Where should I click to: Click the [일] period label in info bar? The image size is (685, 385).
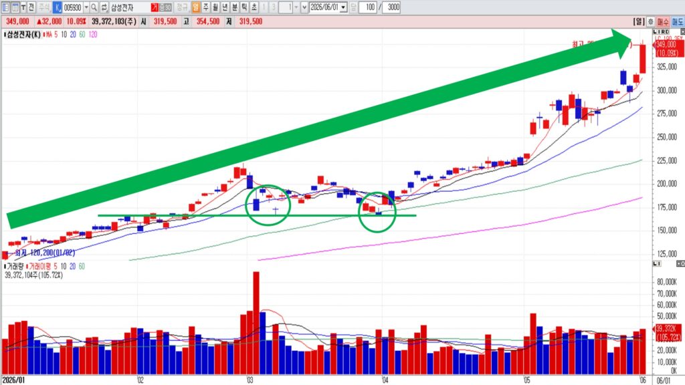pyautogui.click(x=639, y=21)
